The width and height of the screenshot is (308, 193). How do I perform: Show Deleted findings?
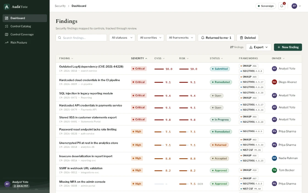(248, 37)
